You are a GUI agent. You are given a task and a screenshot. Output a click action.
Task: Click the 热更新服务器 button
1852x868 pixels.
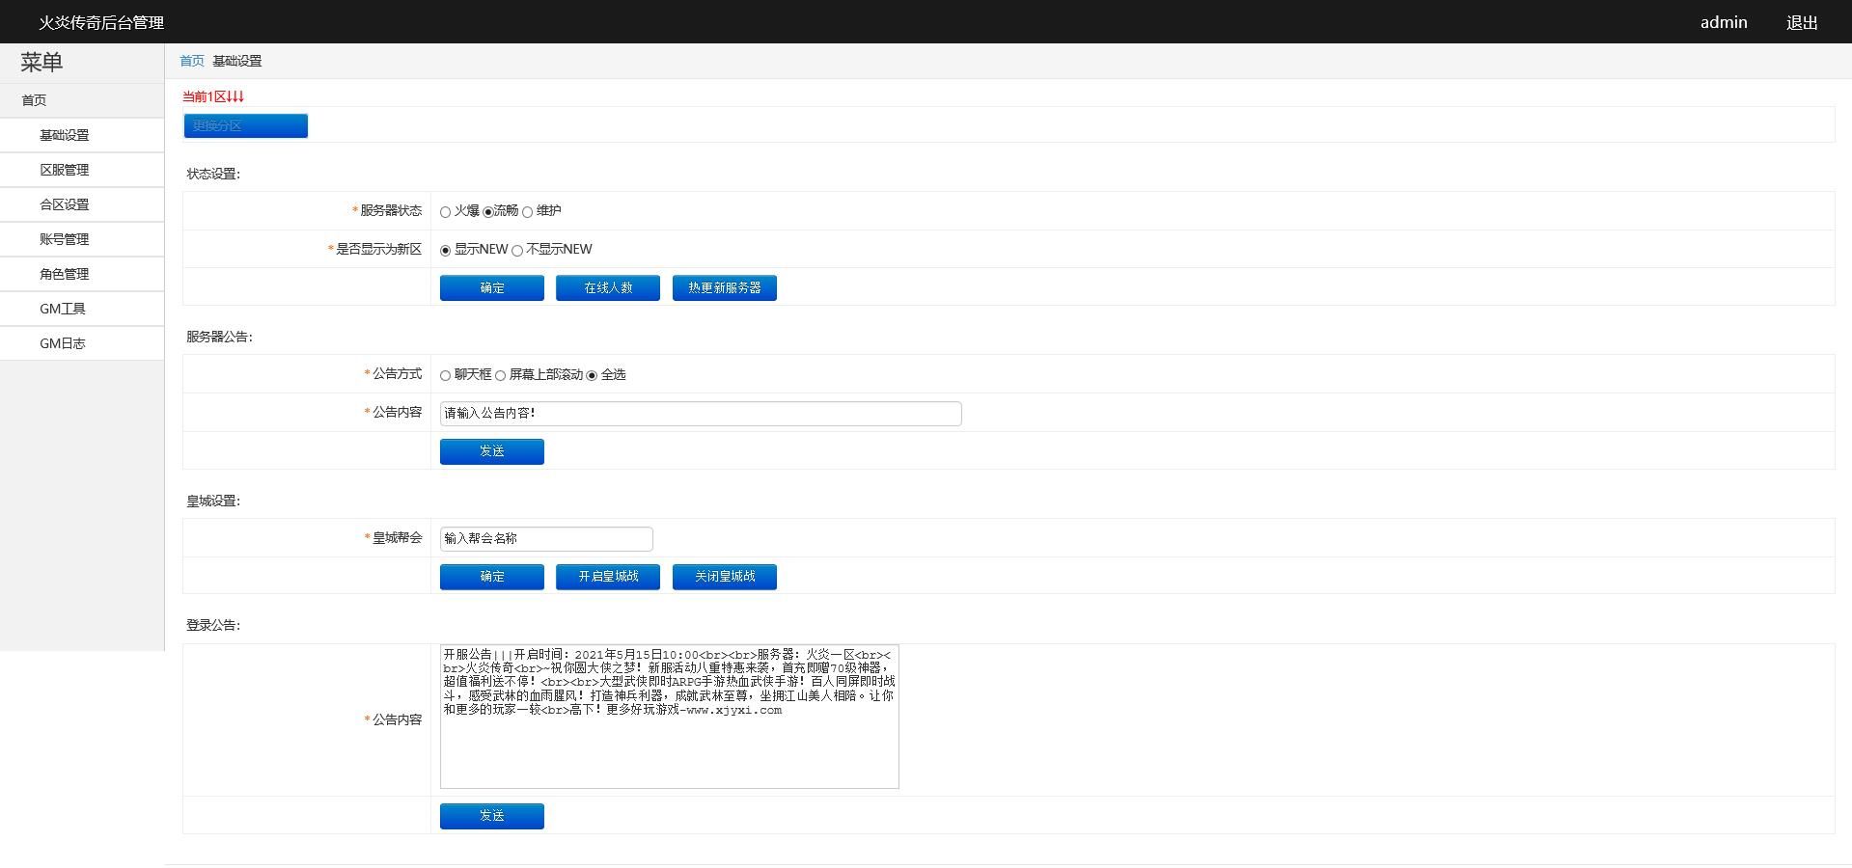click(x=724, y=288)
